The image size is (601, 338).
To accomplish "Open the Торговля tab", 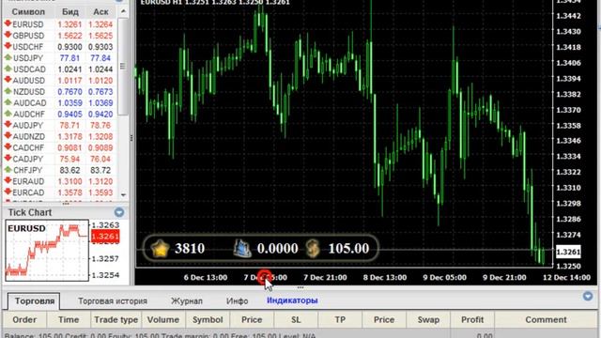I will pyautogui.click(x=34, y=301).
